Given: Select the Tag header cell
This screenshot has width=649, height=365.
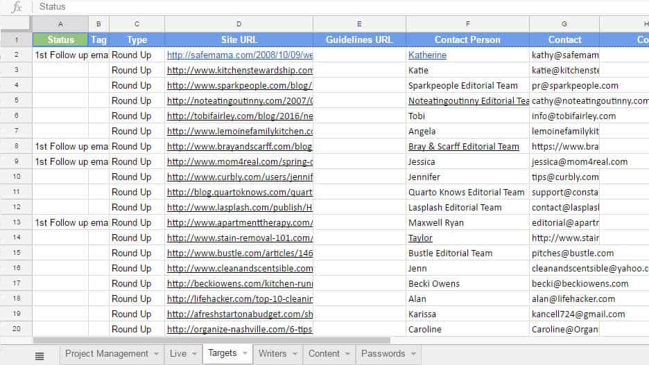Looking at the screenshot, I should (98, 39).
